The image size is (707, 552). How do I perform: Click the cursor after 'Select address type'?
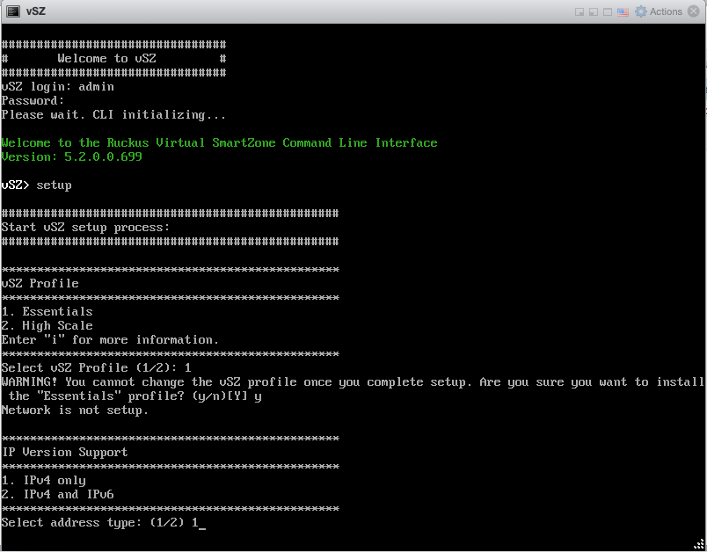pos(201,523)
